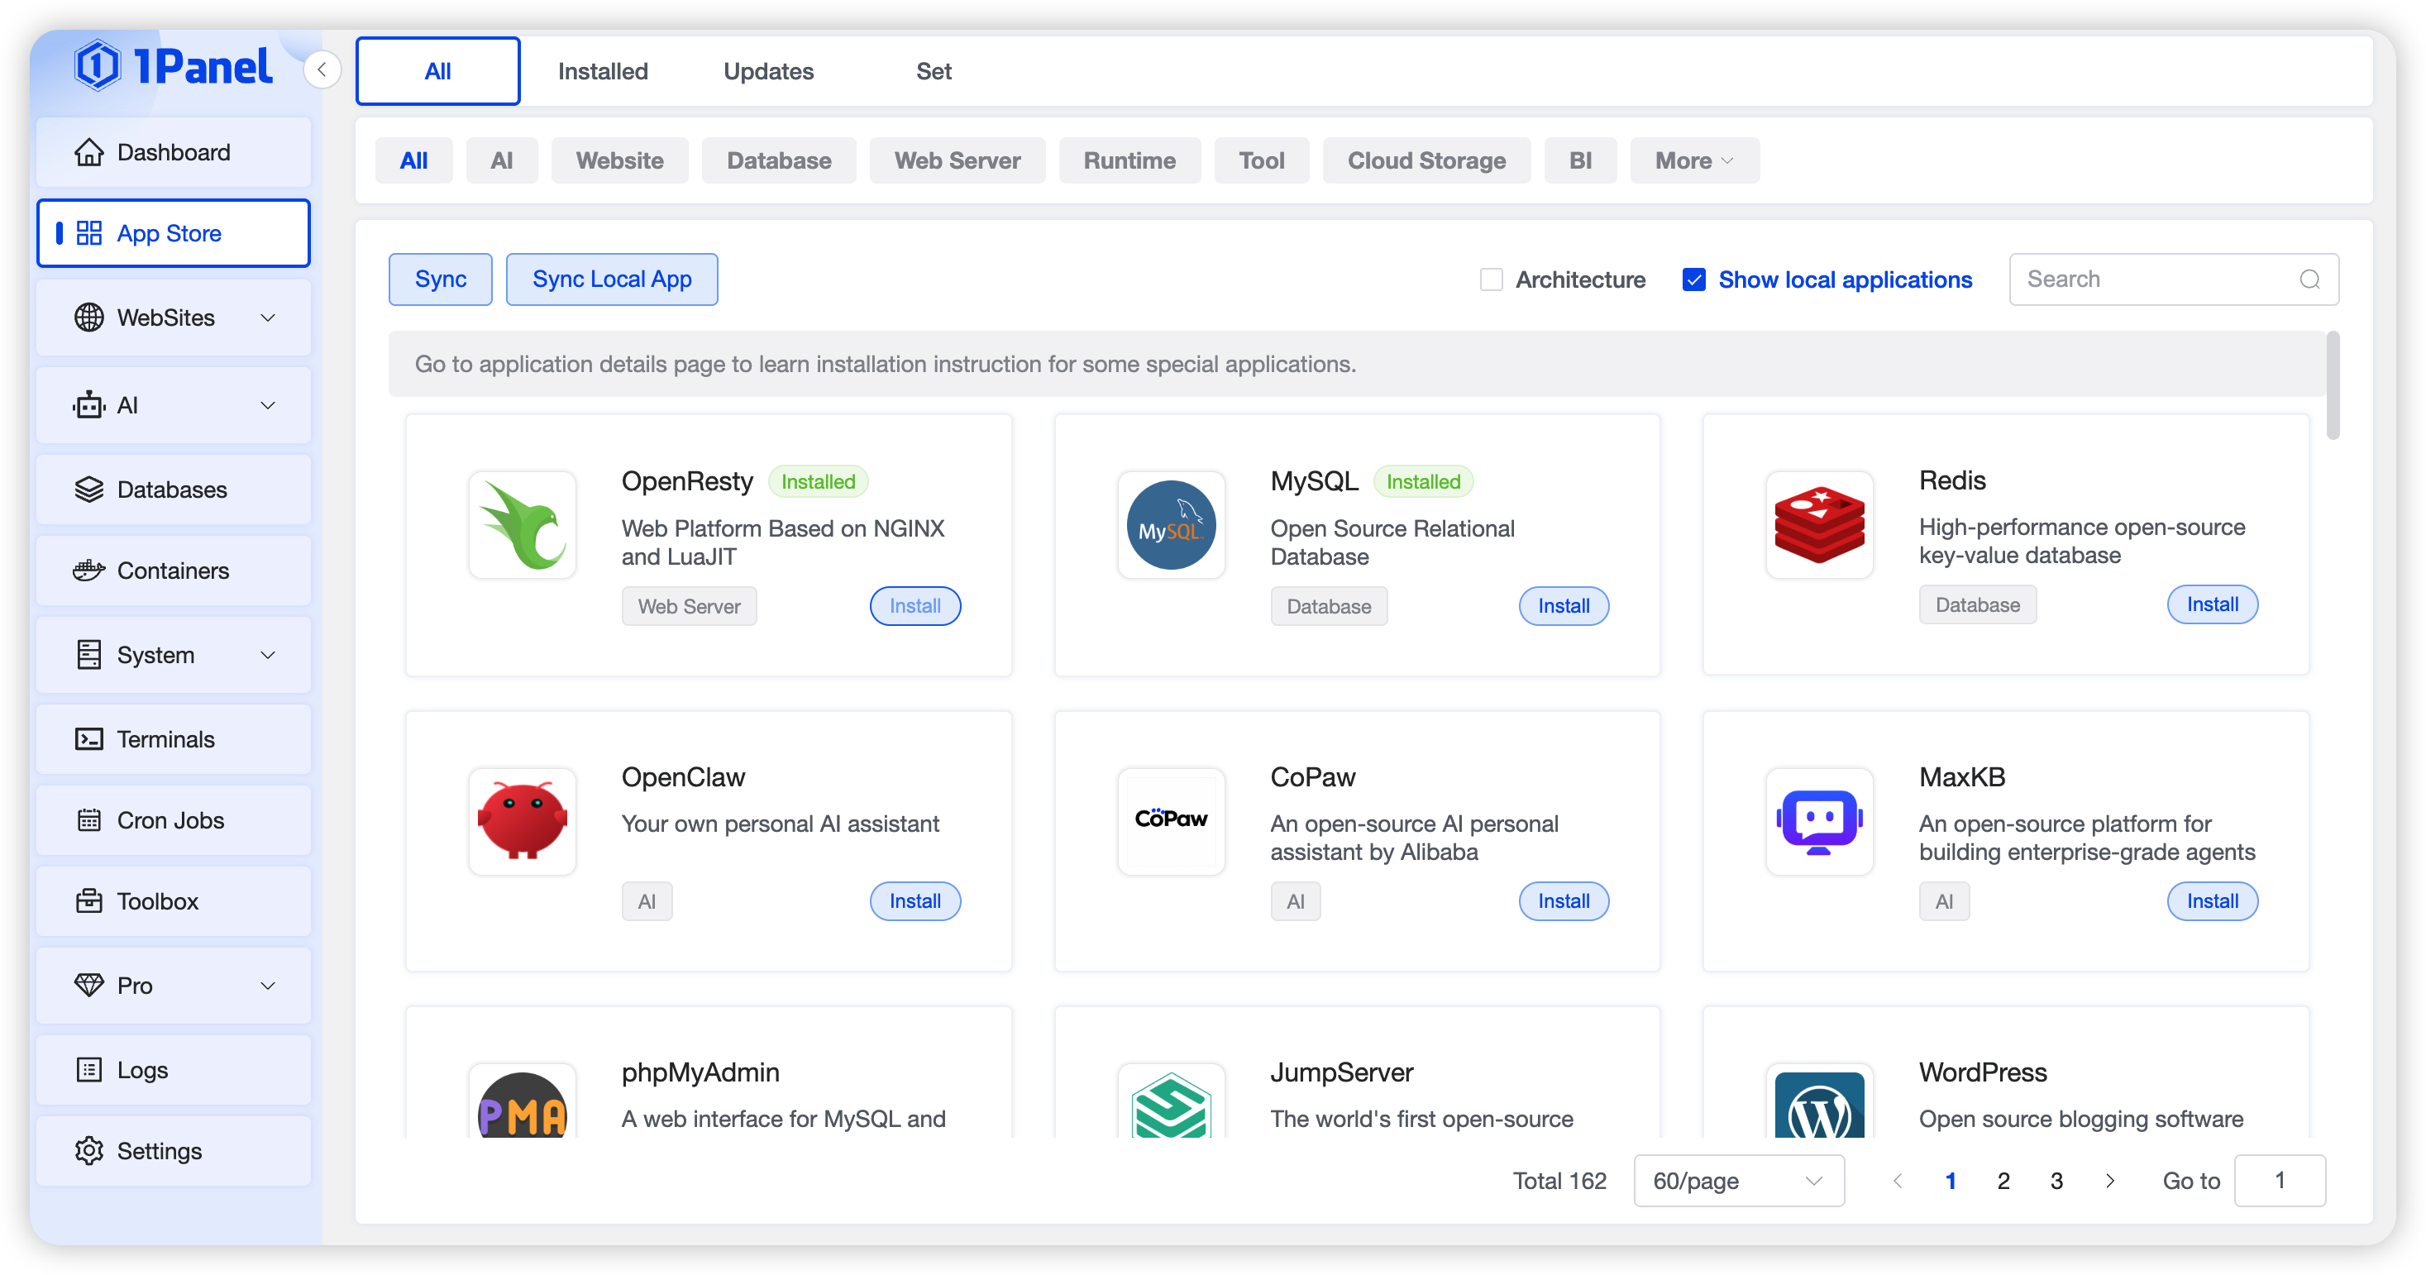2426x1275 pixels.
Task: Open the More categories dropdown
Action: [1693, 161]
